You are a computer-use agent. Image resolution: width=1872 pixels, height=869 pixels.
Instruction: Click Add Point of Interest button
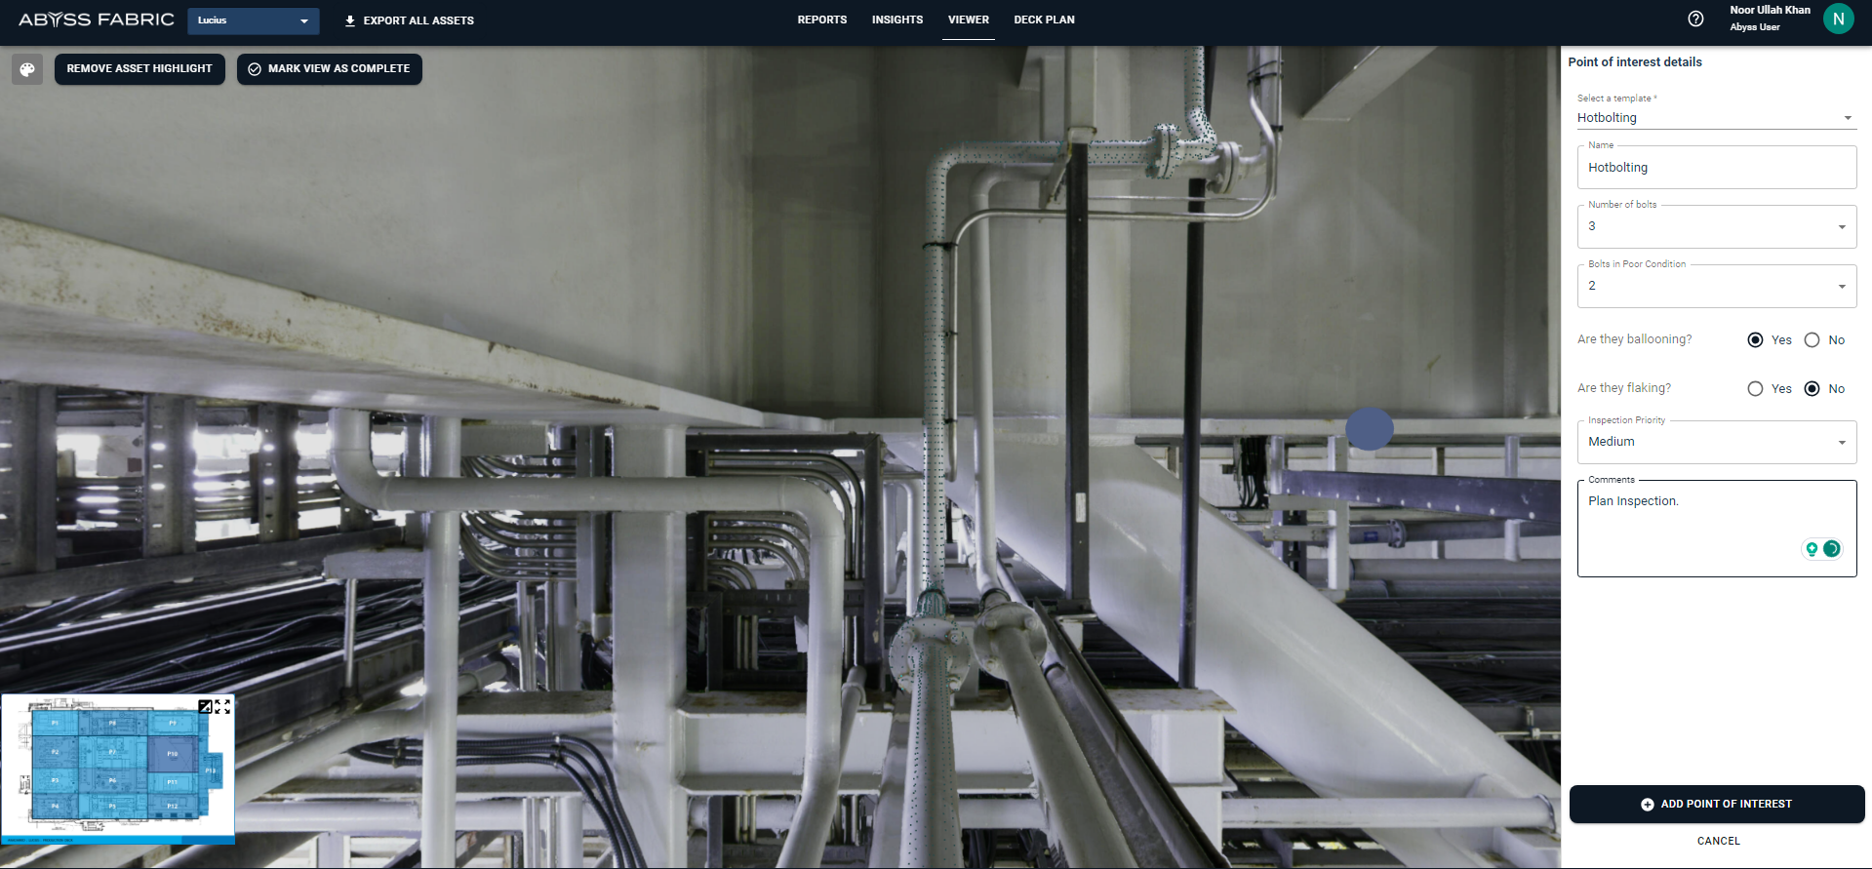point(1716,804)
